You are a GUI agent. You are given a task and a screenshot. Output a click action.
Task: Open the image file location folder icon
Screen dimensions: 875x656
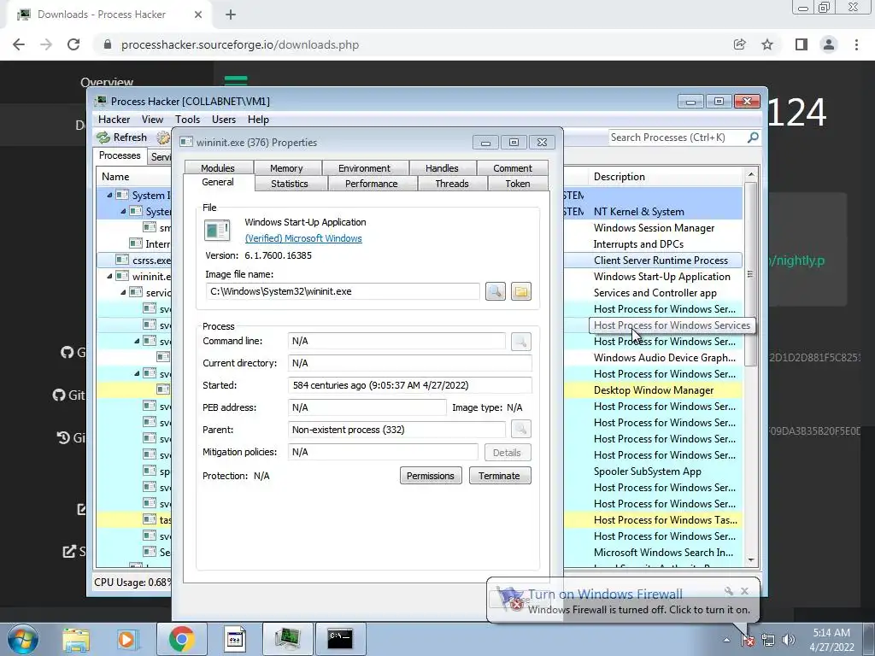[x=520, y=291]
